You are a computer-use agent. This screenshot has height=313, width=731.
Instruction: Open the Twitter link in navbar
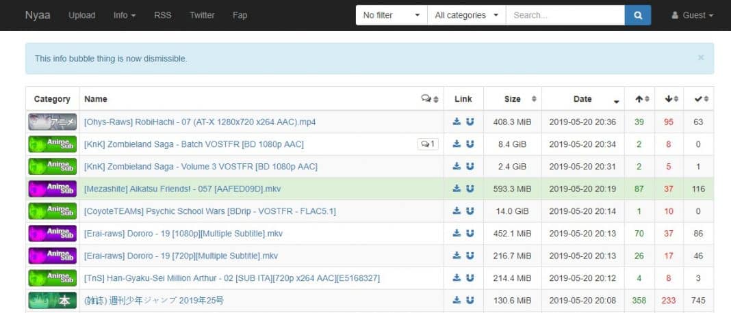(x=202, y=15)
